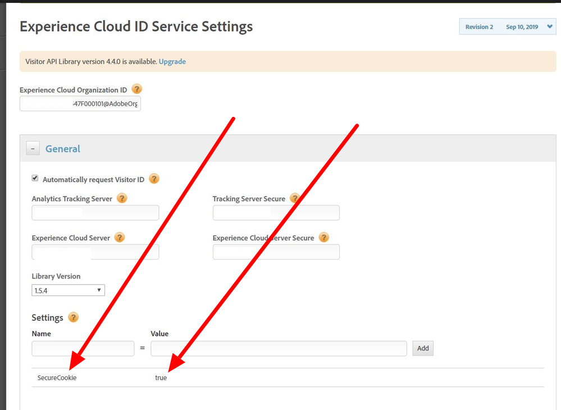The image size is (561, 410).
Task: Click the Tracking Server Secure input field
Action: click(276, 213)
